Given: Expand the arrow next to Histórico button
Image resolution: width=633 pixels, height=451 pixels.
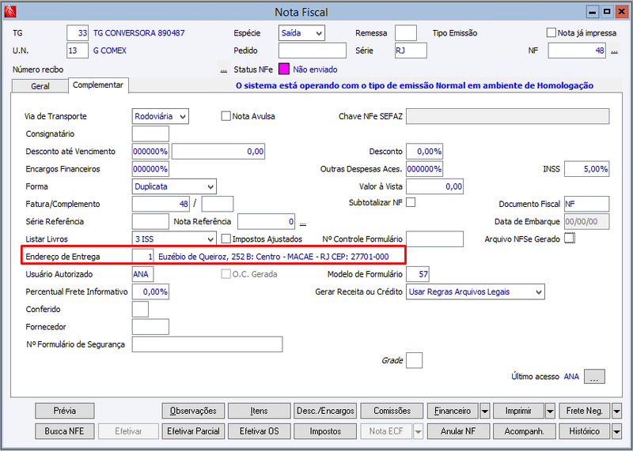Looking at the screenshot, I should tap(616, 431).
